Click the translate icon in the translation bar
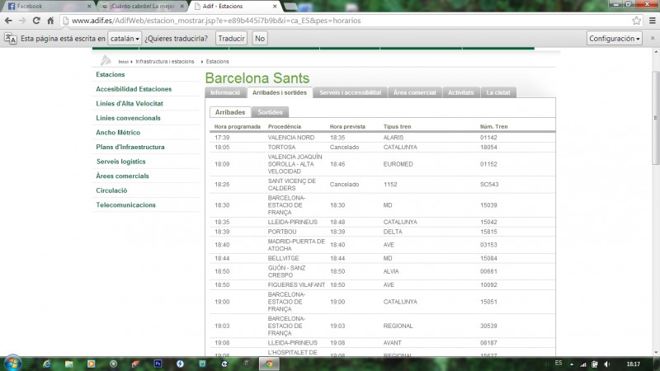 coord(11,39)
